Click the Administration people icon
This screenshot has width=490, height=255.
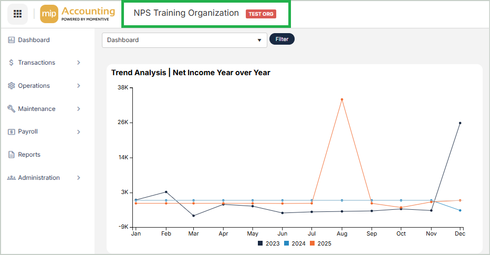point(12,178)
